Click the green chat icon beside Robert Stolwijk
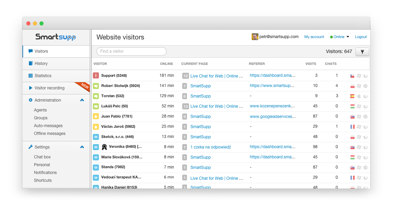The width and height of the screenshot is (393, 211). point(96,86)
